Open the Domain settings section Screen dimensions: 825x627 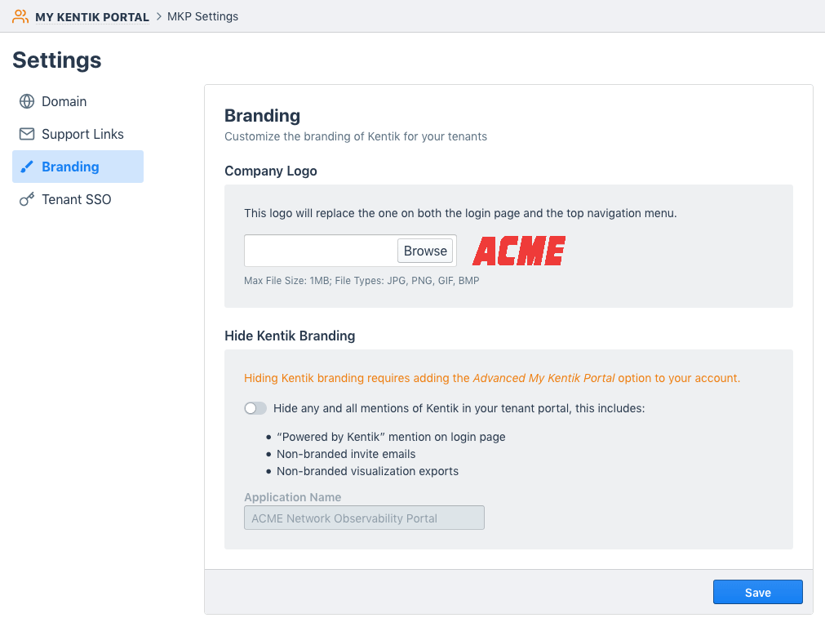click(63, 101)
